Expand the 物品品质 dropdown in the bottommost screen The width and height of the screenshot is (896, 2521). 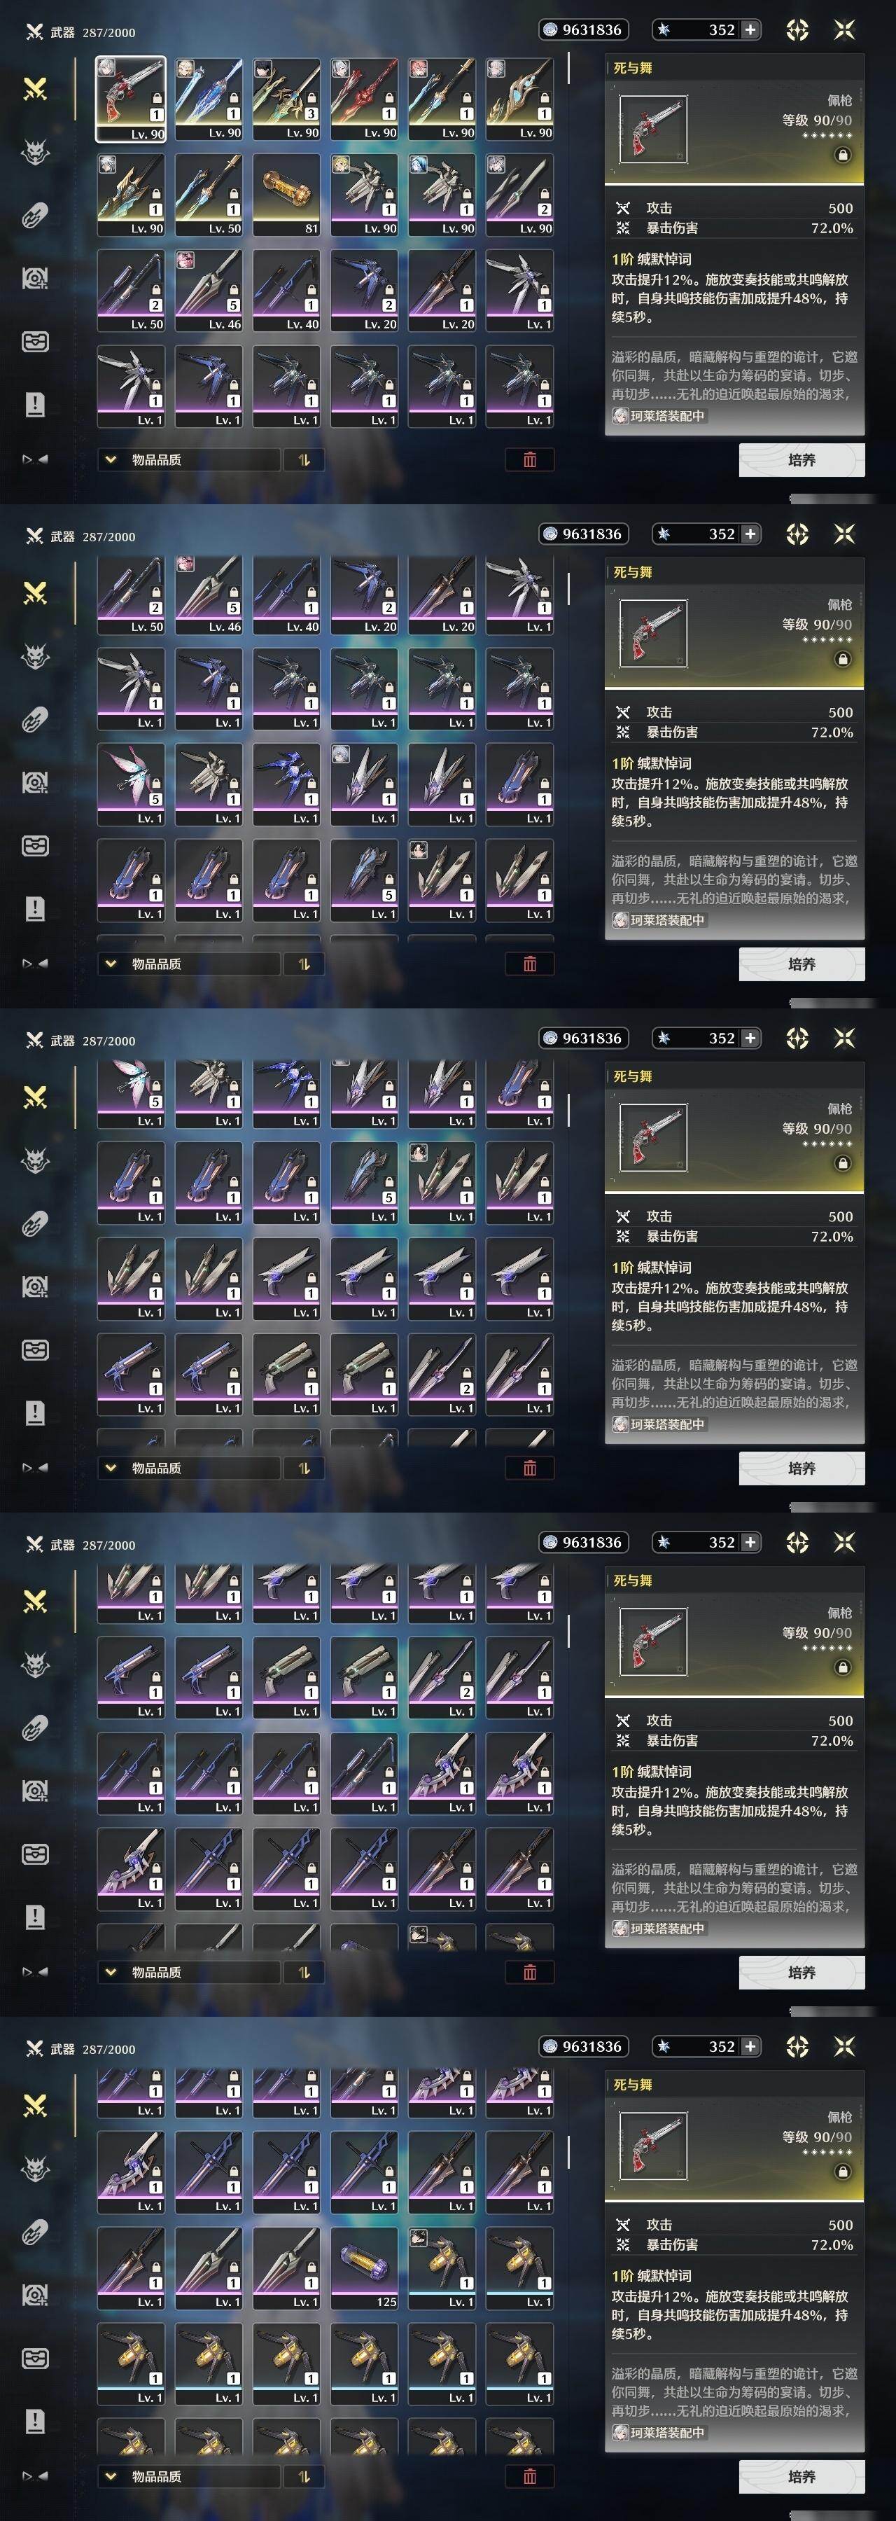click(x=189, y=2476)
